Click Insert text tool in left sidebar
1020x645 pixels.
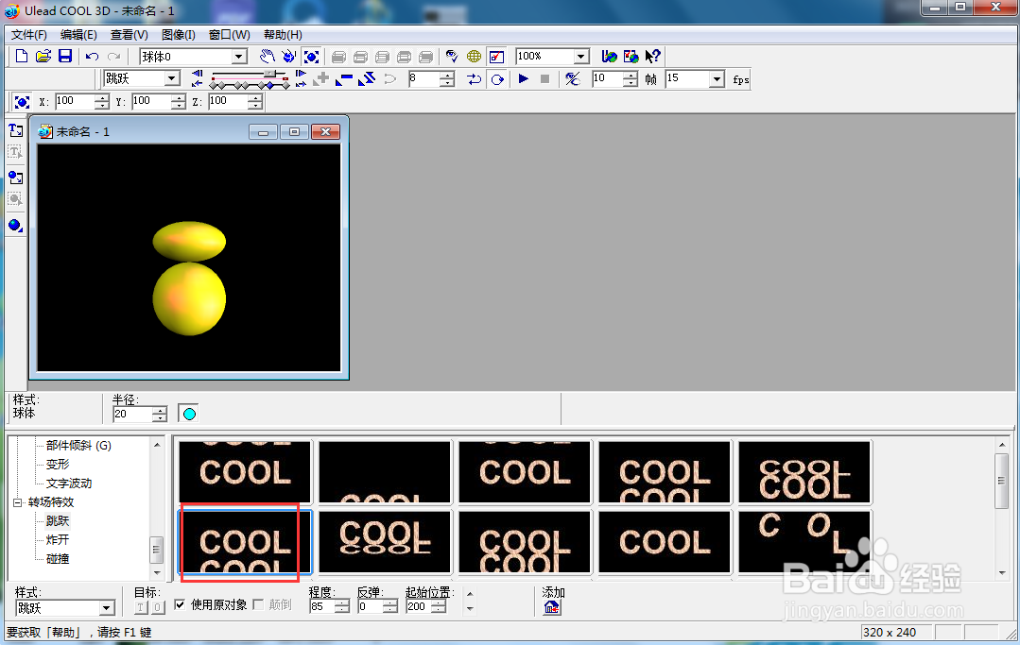coord(15,130)
